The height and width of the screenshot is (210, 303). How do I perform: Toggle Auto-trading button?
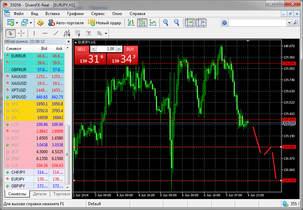[66, 23]
